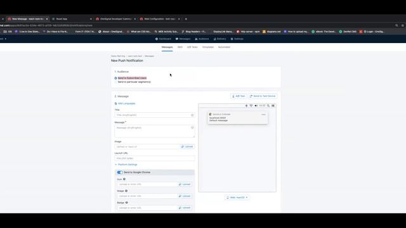Click the Messages breadcrumb link
406x228 pixels.
pyautogui.click(x=150, y=56)
